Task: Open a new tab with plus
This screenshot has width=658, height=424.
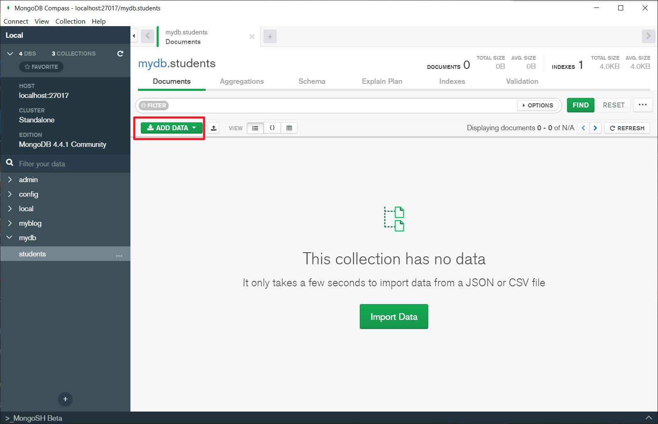Action: 270,37
